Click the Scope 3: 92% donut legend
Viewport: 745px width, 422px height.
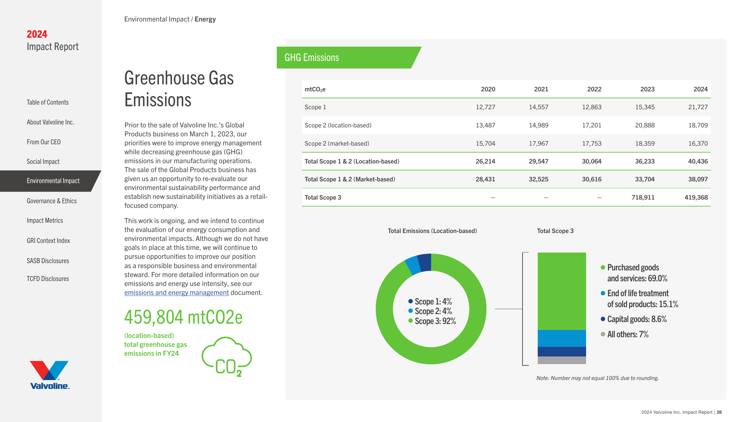point(432,321)
